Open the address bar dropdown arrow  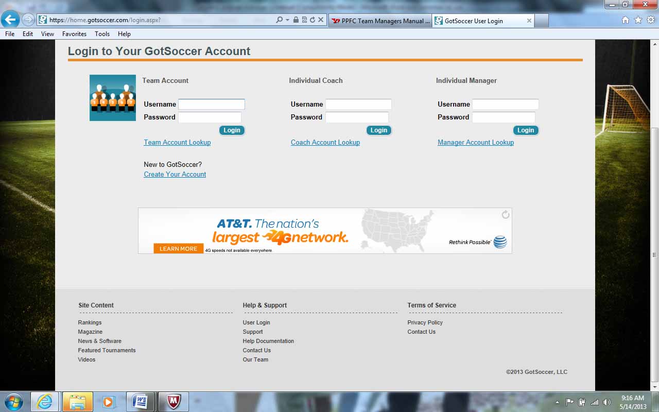(287, 20)
